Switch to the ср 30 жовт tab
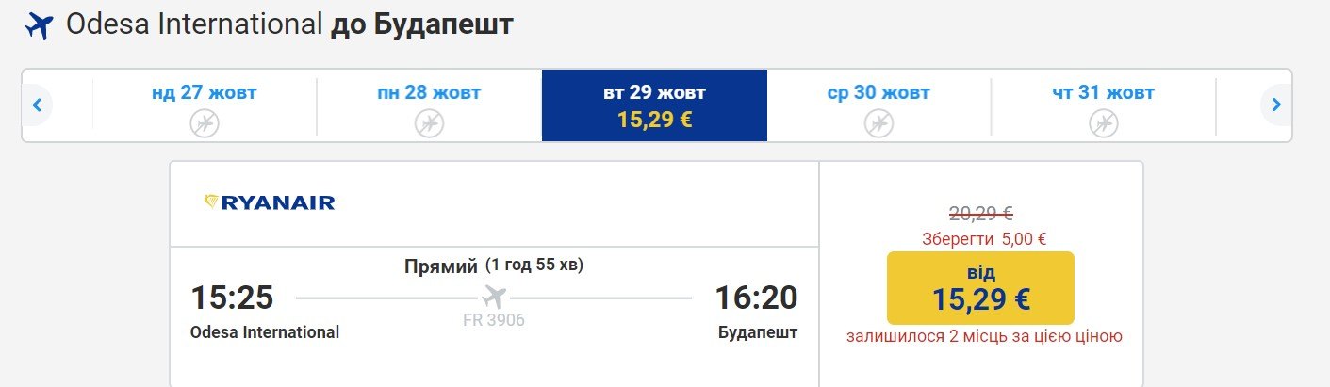Viewport: 1330px width, 387px height. [x=879, y=105]
